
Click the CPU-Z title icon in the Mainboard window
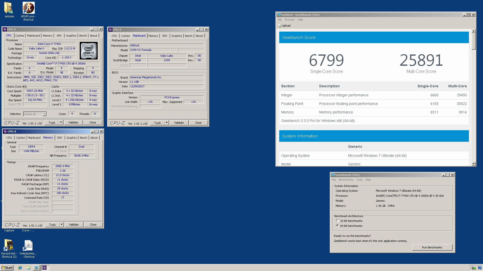(x=110, y=30)
